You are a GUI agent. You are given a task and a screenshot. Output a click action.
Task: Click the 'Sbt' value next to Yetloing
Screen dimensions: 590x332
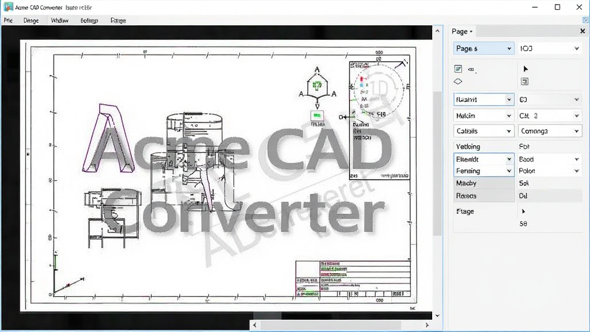click(x=524, y=146)
